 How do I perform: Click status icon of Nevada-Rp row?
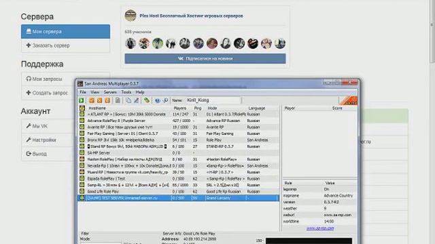(x=82, y=165)
